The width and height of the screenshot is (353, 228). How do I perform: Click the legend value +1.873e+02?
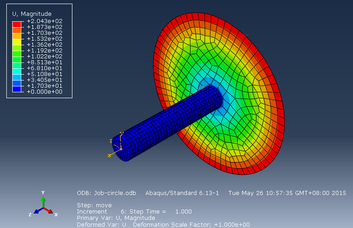(44, 27)
